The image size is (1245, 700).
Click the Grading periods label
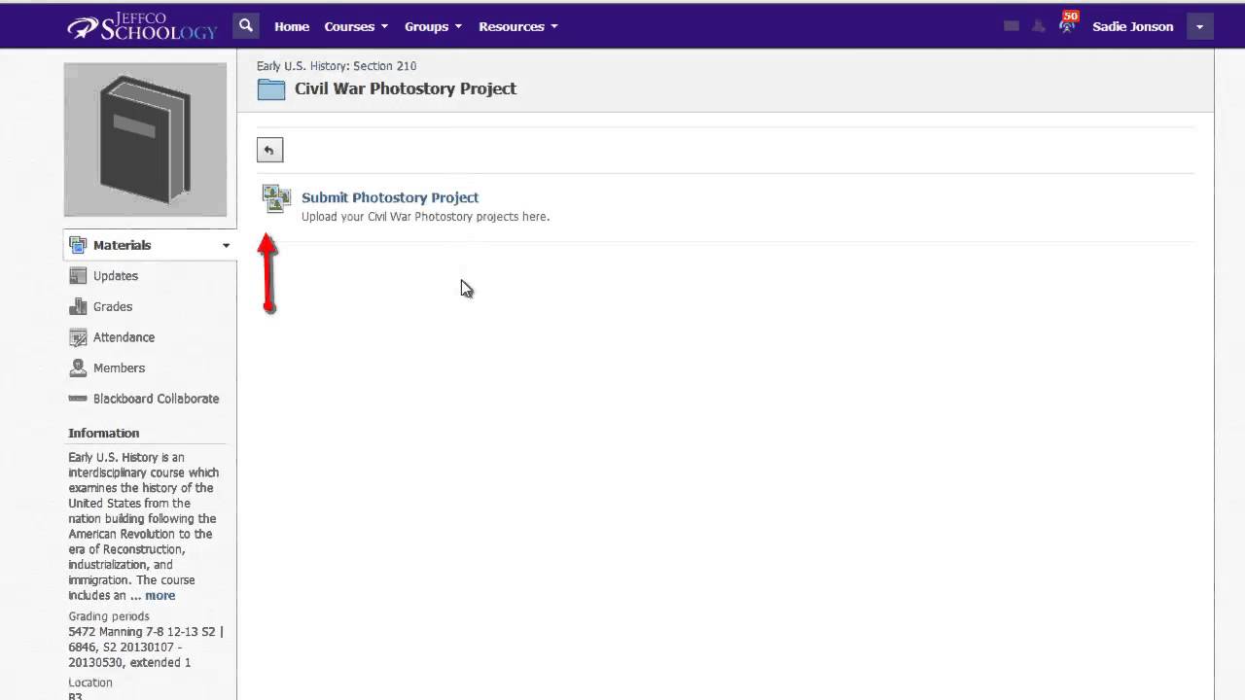pyautogui.click(x=109, y=616)
